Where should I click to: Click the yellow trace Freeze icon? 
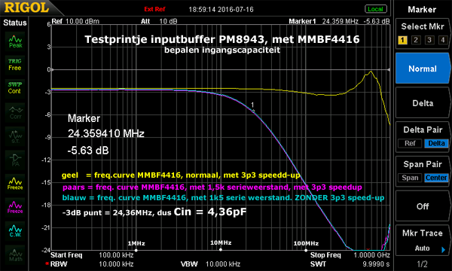pyautogui.click(x=15, y=184)
